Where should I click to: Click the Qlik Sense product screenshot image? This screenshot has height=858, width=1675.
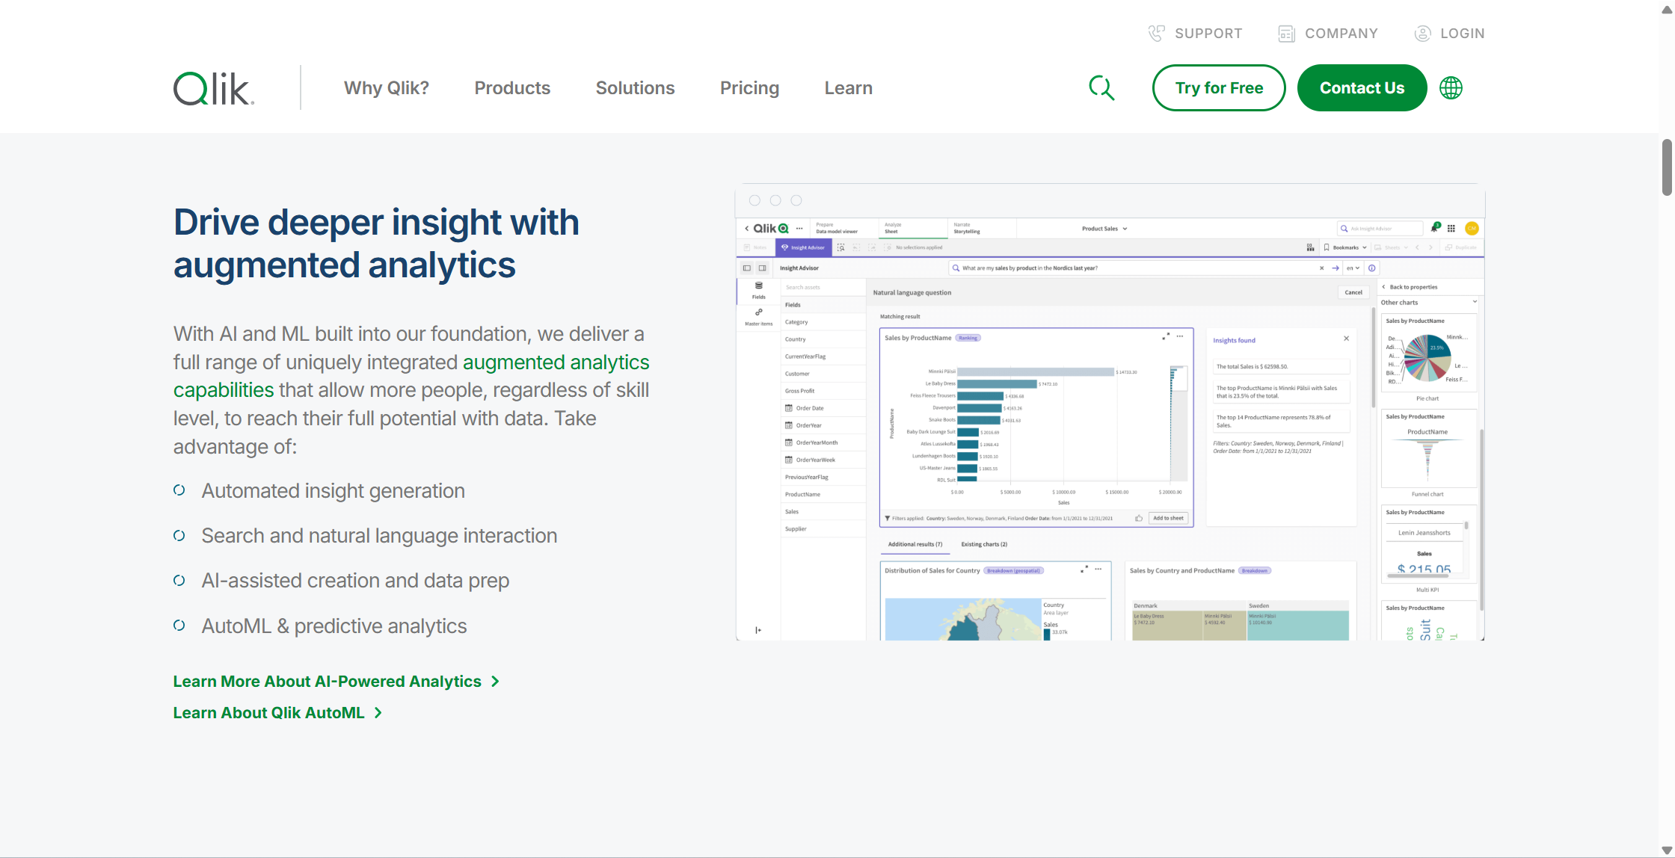(x=1110, y=412)
